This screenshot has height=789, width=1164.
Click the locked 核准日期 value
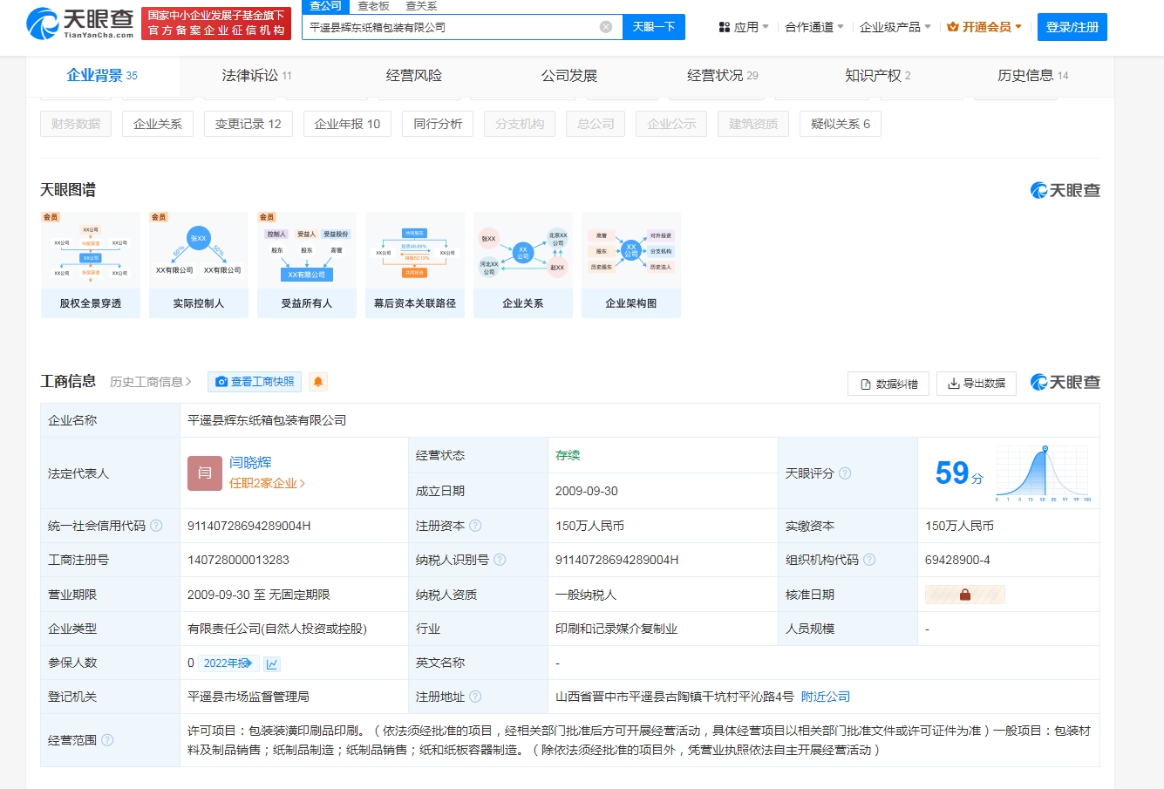click(965, 595)
